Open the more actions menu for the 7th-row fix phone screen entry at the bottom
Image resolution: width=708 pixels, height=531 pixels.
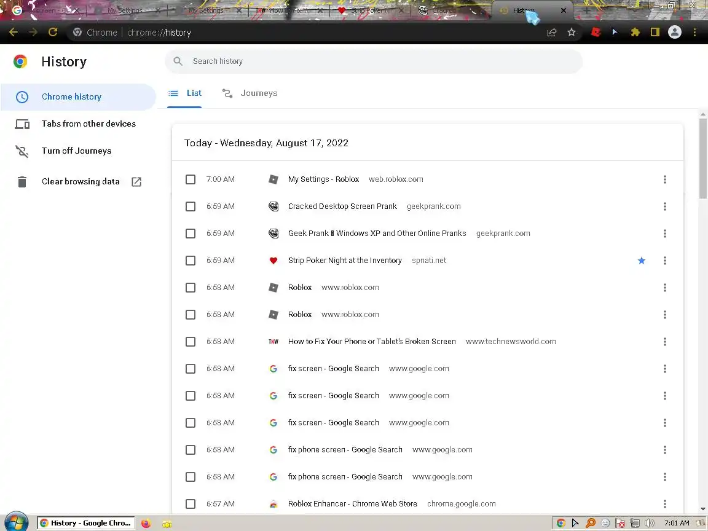[664, 477]
